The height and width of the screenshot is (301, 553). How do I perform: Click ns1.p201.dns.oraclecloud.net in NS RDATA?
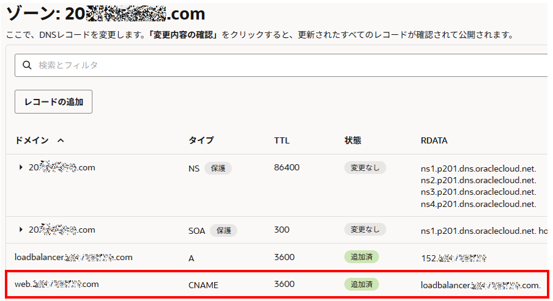tap(478, 168)
